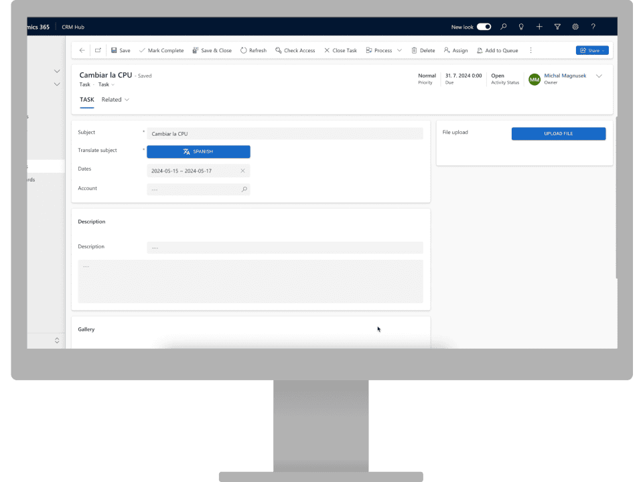Expand the header details chevron
Viewport: 643px width, 482px height.
click(x=599, y=76)
